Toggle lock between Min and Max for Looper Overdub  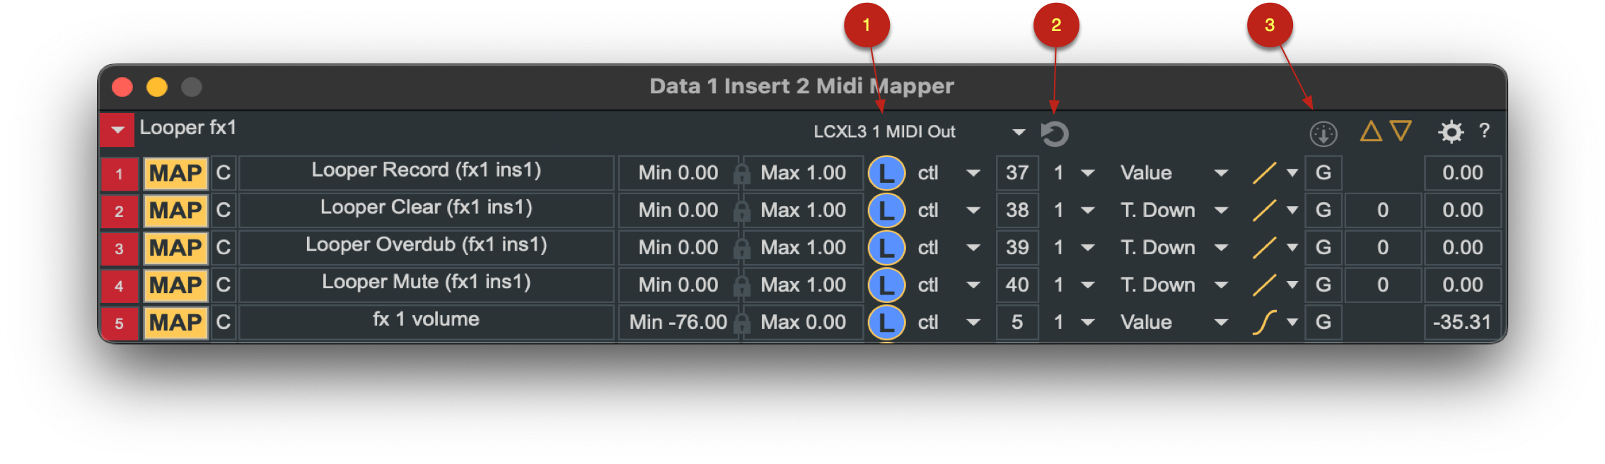[x=741, y=248]
